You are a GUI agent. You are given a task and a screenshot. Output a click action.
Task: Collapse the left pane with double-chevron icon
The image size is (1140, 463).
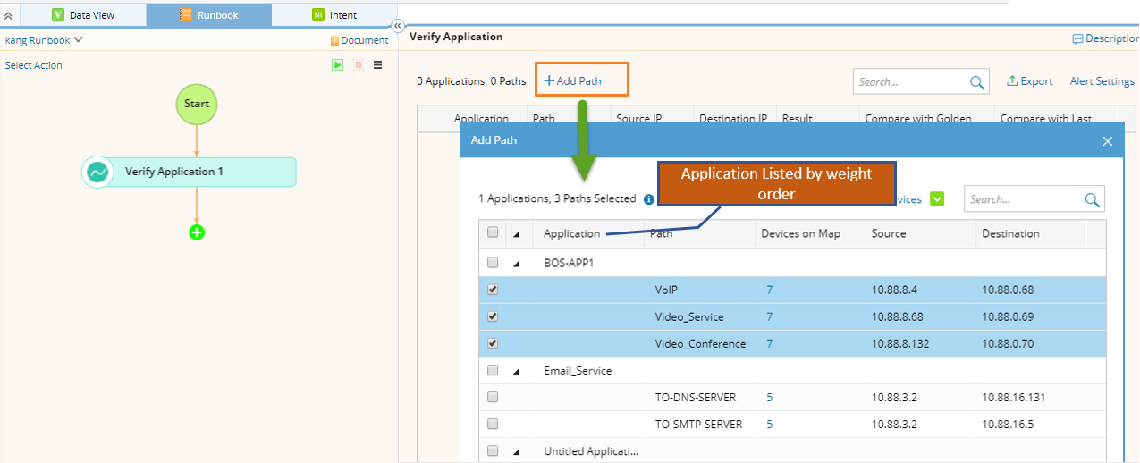398,27
